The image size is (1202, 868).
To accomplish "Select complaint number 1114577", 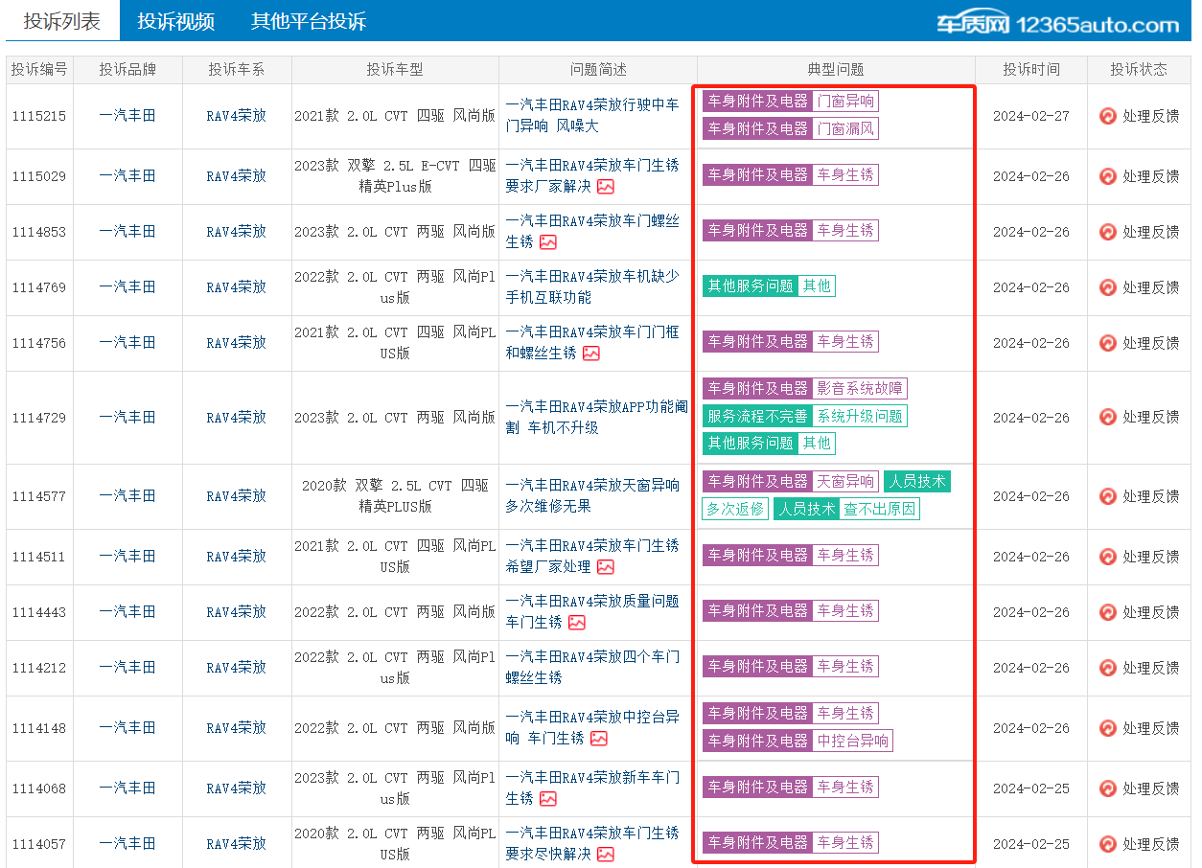I will point(39,496).
